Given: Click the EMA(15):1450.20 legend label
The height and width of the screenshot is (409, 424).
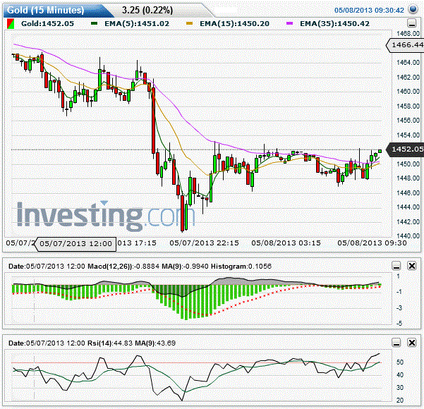Looking at the screenshot, I should pos(234,23).
